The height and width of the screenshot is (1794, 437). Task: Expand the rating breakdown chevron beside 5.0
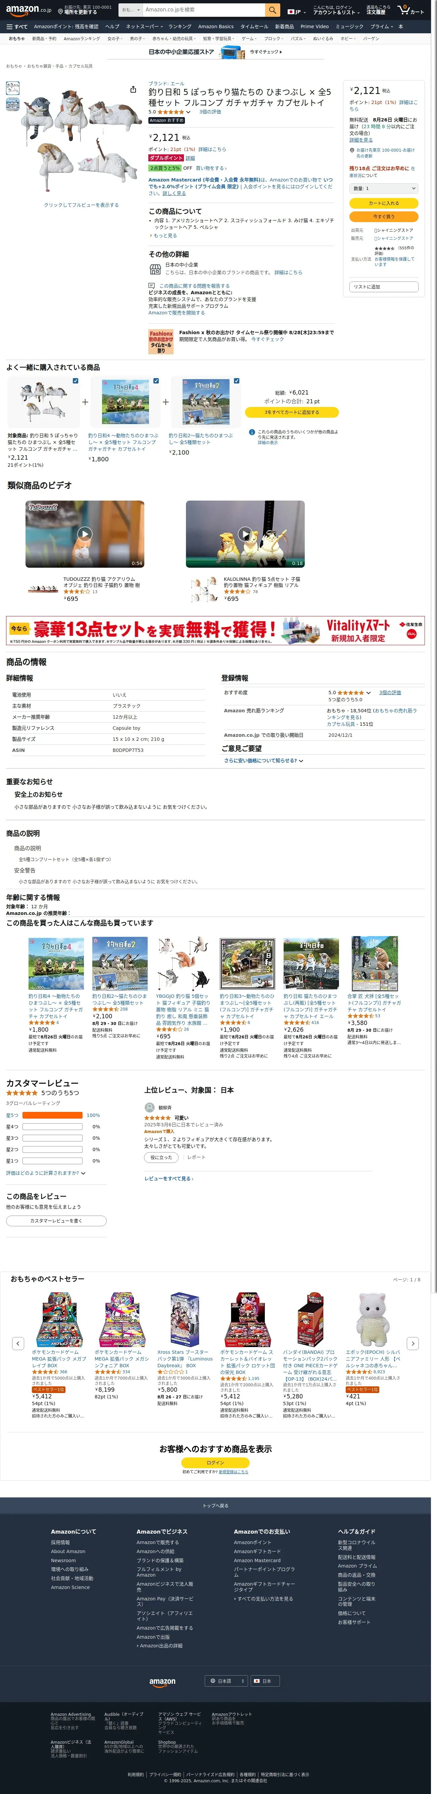coord(188,112)
